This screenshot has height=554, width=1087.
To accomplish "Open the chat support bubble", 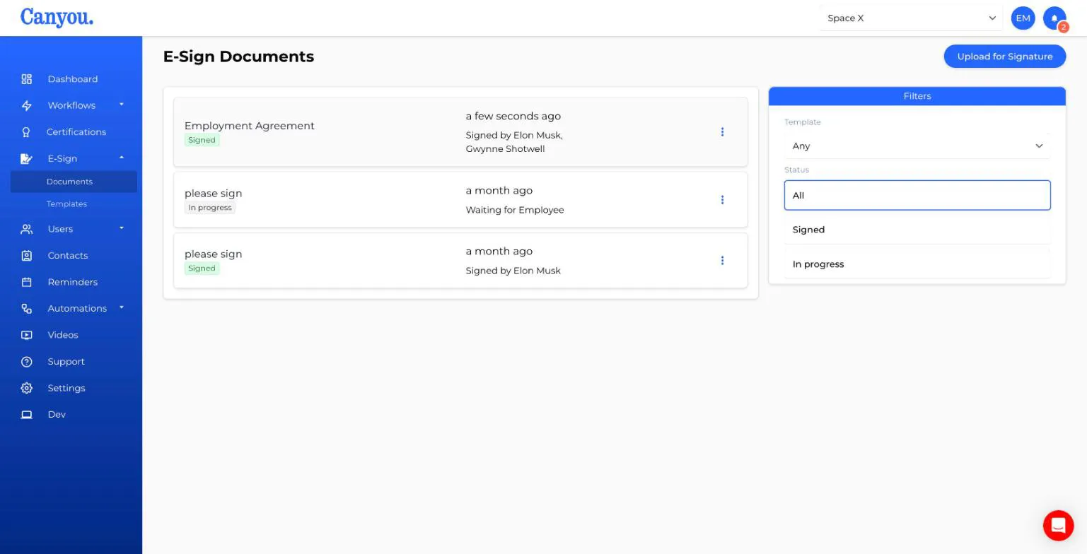I will pyautogui.click(x=1058, y=525).
